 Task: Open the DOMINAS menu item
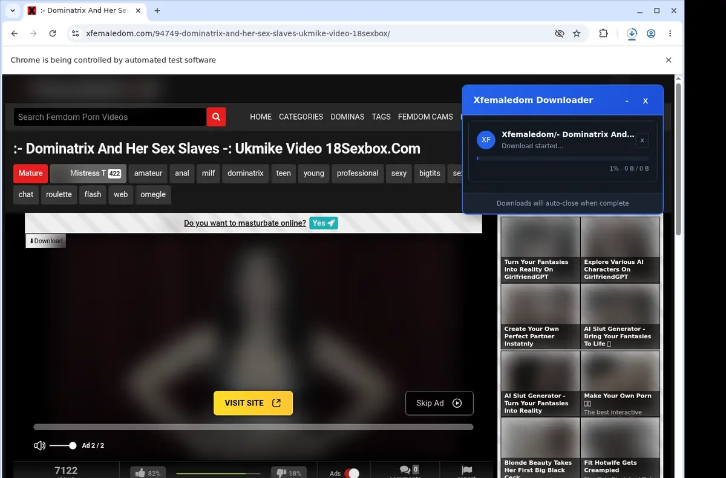347,117
